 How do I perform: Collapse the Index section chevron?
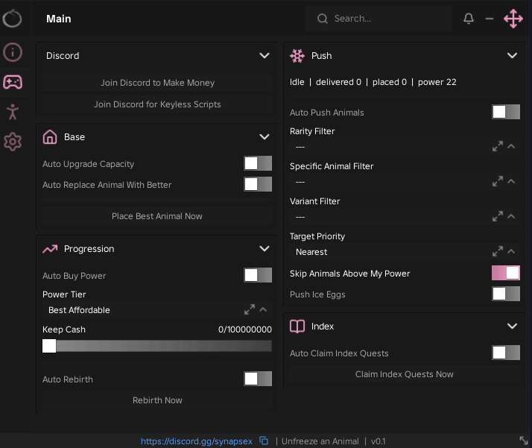[512, 326]
